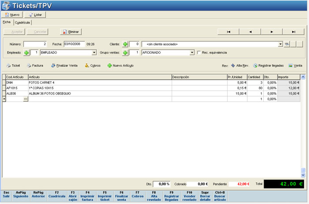Click the Pendiente 42,00 € value
This screenshot has height=204, width=309.
239,184
